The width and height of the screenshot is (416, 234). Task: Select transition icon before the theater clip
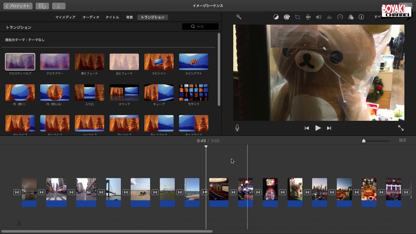point(204,192)
